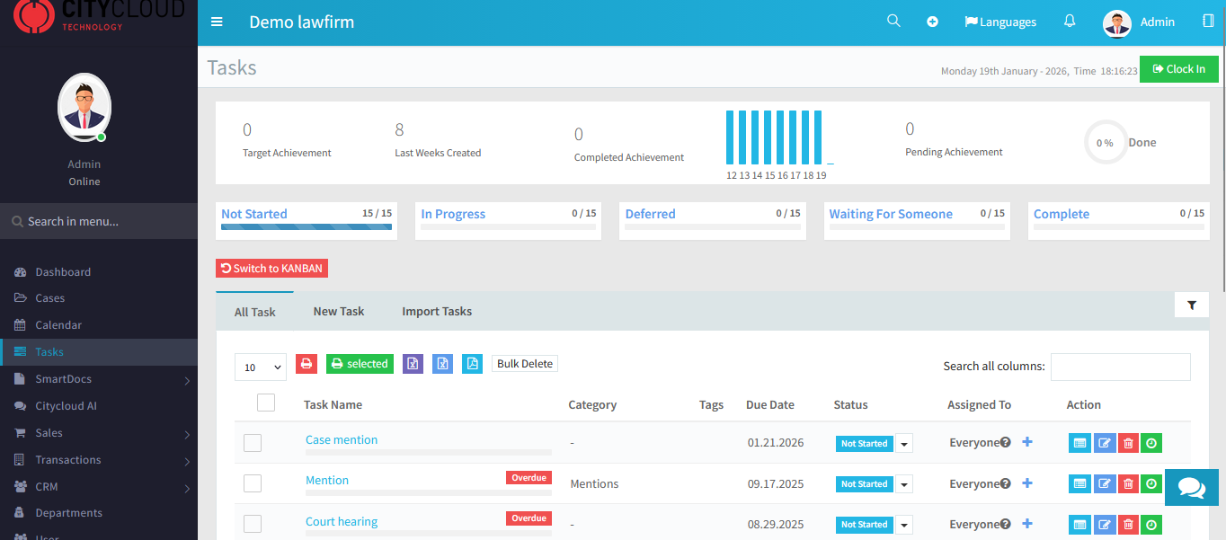This screenshot has width=1226, height=540.
Task: Open the live chat bubble widget
Action: pos(1192,488)
